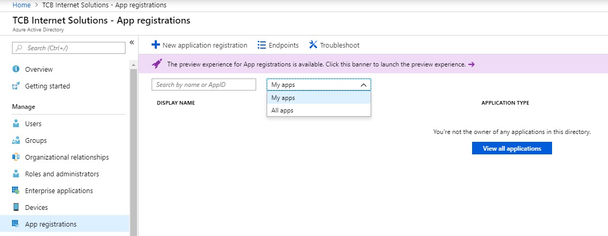The image size is (608, 236).
Task: Click the plus icon for new registration
Action: [x=155, y=45]
